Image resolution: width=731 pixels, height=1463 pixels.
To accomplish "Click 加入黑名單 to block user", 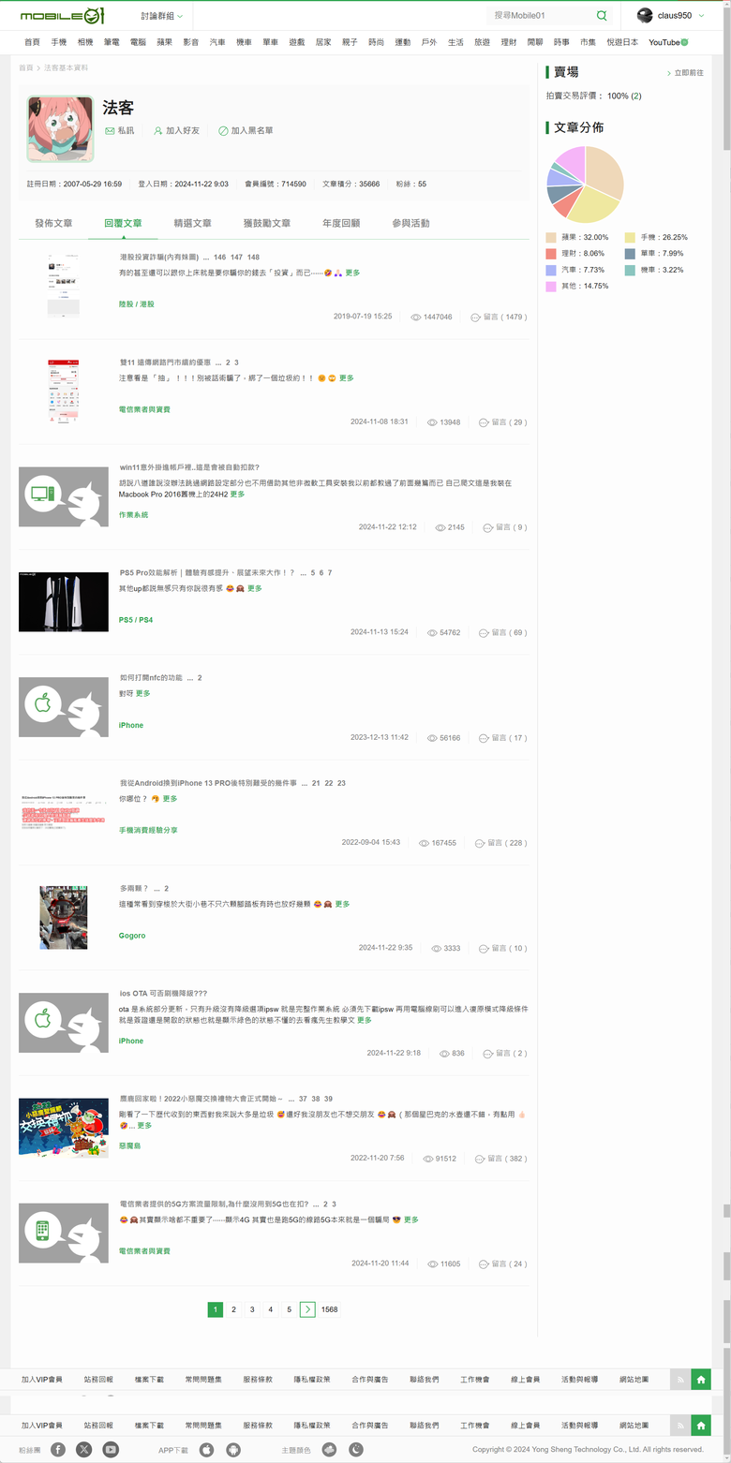I will 246,131.
